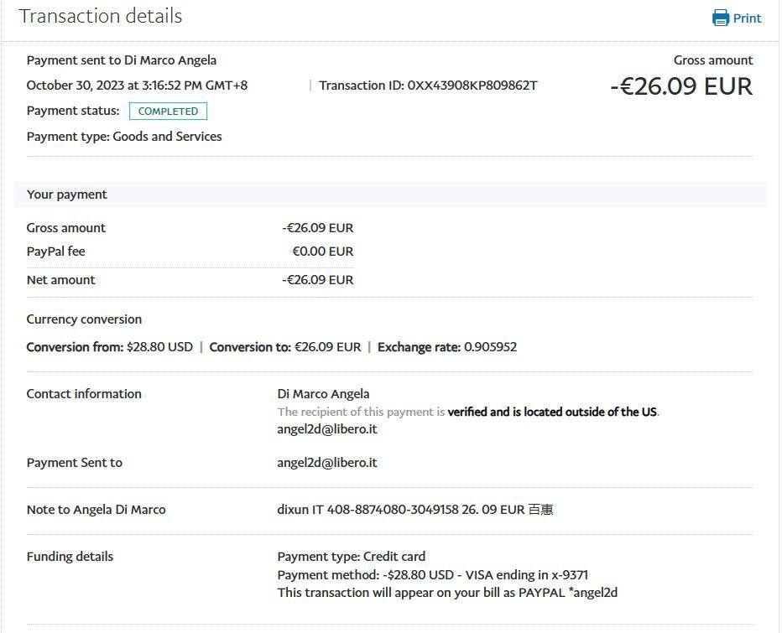The image size is (782, 633).
Task: Click the printer icon
Action: pyautogui.click(x=720, y=18)
